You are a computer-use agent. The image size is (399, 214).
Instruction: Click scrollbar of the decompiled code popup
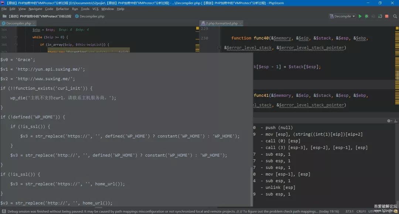click(252, 186)
